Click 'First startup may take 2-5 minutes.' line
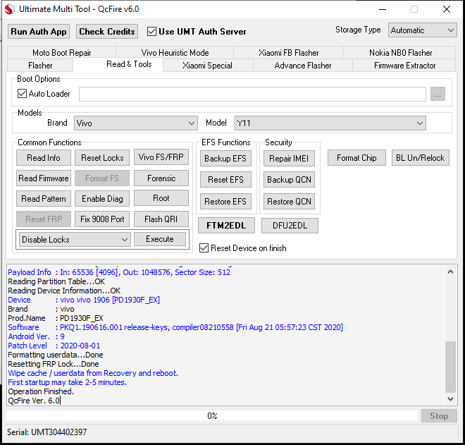The image size is (465, 445). (68, 382)
